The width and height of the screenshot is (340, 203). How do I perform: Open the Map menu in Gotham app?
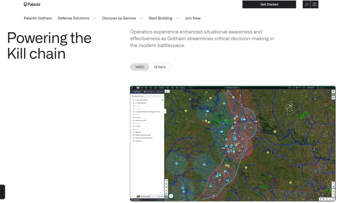coord(167,88)
